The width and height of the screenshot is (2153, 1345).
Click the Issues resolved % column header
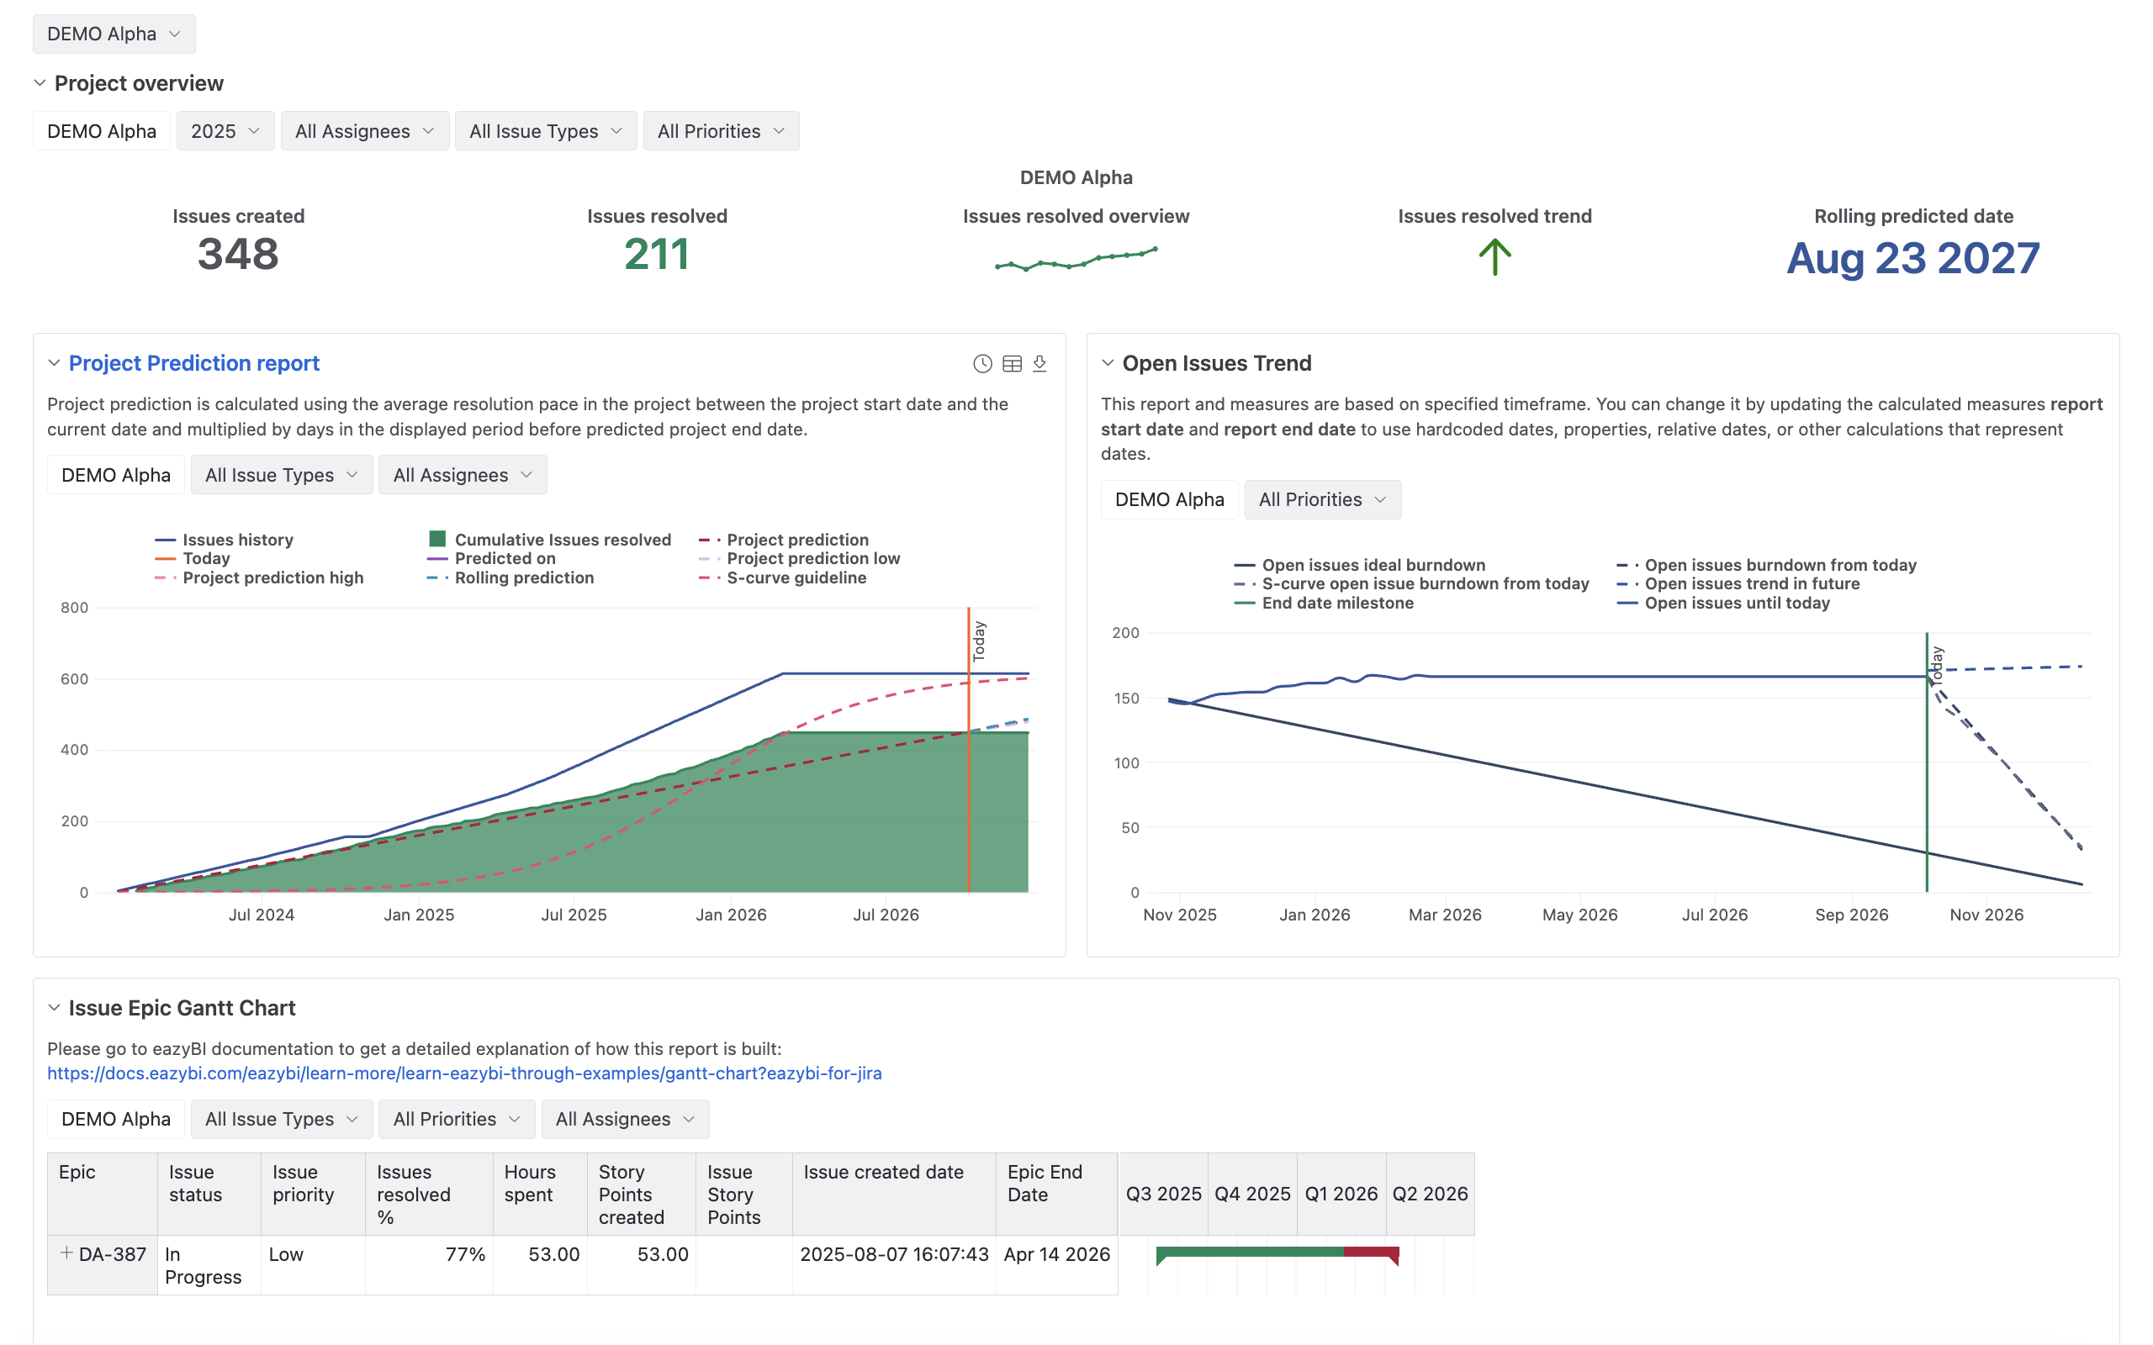(429, 1194)
